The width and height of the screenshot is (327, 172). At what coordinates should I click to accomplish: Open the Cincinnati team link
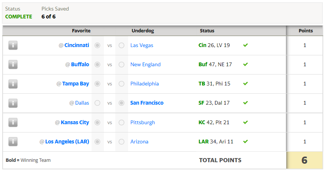point(77,45)
